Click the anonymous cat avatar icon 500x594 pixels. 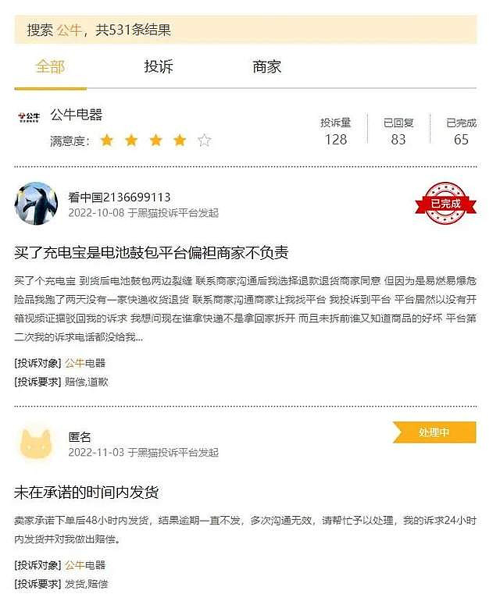pyautogui.click(x=36, y=443)
